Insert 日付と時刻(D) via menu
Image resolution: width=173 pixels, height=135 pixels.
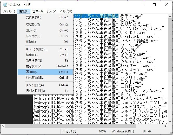[x=45, y=91]
